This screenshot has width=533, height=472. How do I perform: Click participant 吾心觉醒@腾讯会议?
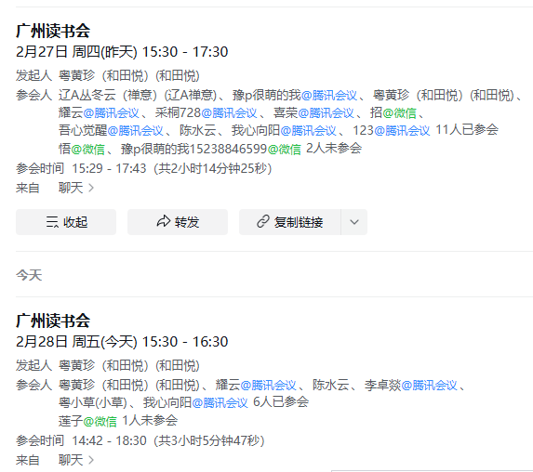(111, 130)
